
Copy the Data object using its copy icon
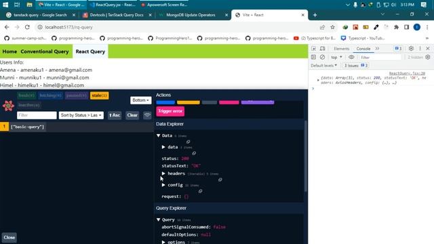[189, 142]
